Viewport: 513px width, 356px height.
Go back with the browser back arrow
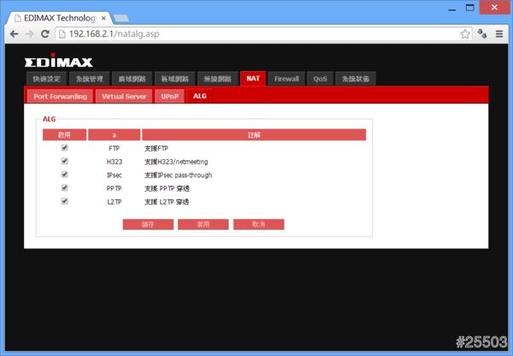[x=14, y=33]
